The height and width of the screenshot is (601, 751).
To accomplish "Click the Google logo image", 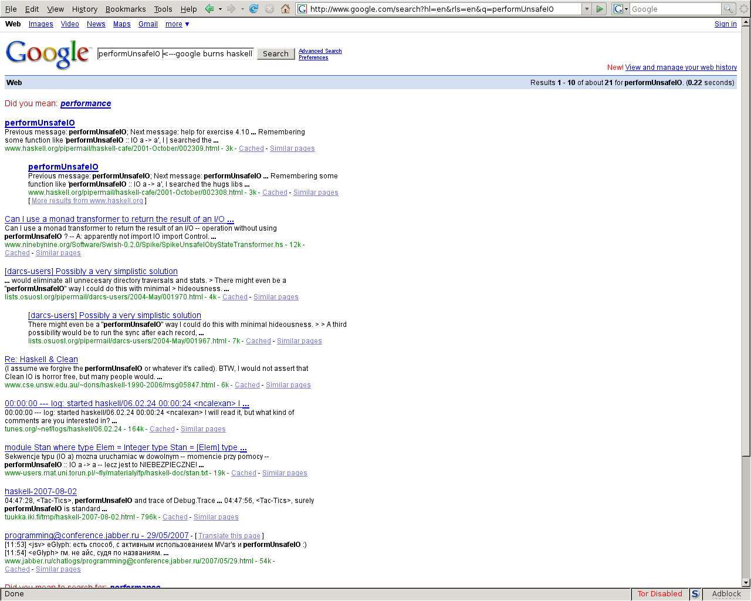I will [48, 54].
